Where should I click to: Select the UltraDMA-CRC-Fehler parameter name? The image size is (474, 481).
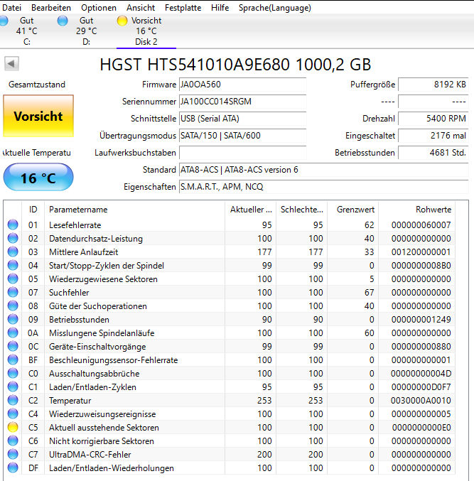pos(90,455)
